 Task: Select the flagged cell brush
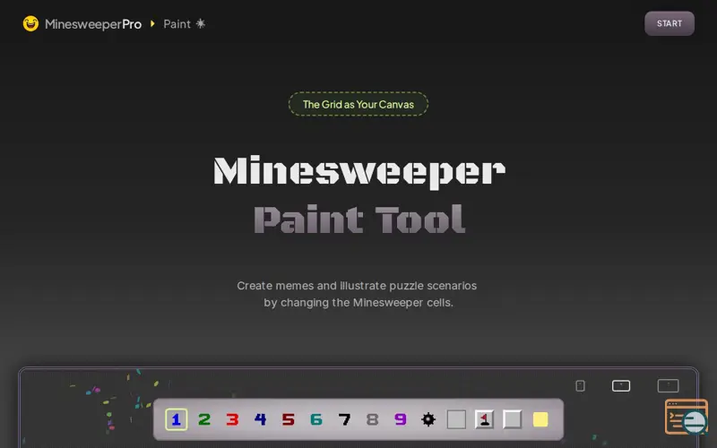[484, 419]
